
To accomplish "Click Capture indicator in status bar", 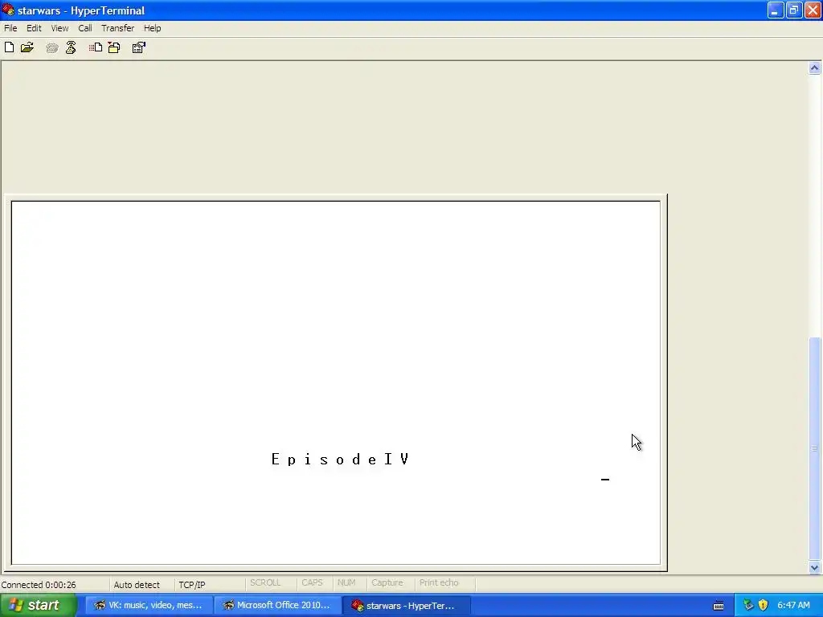I will click(x=387, y=583).
